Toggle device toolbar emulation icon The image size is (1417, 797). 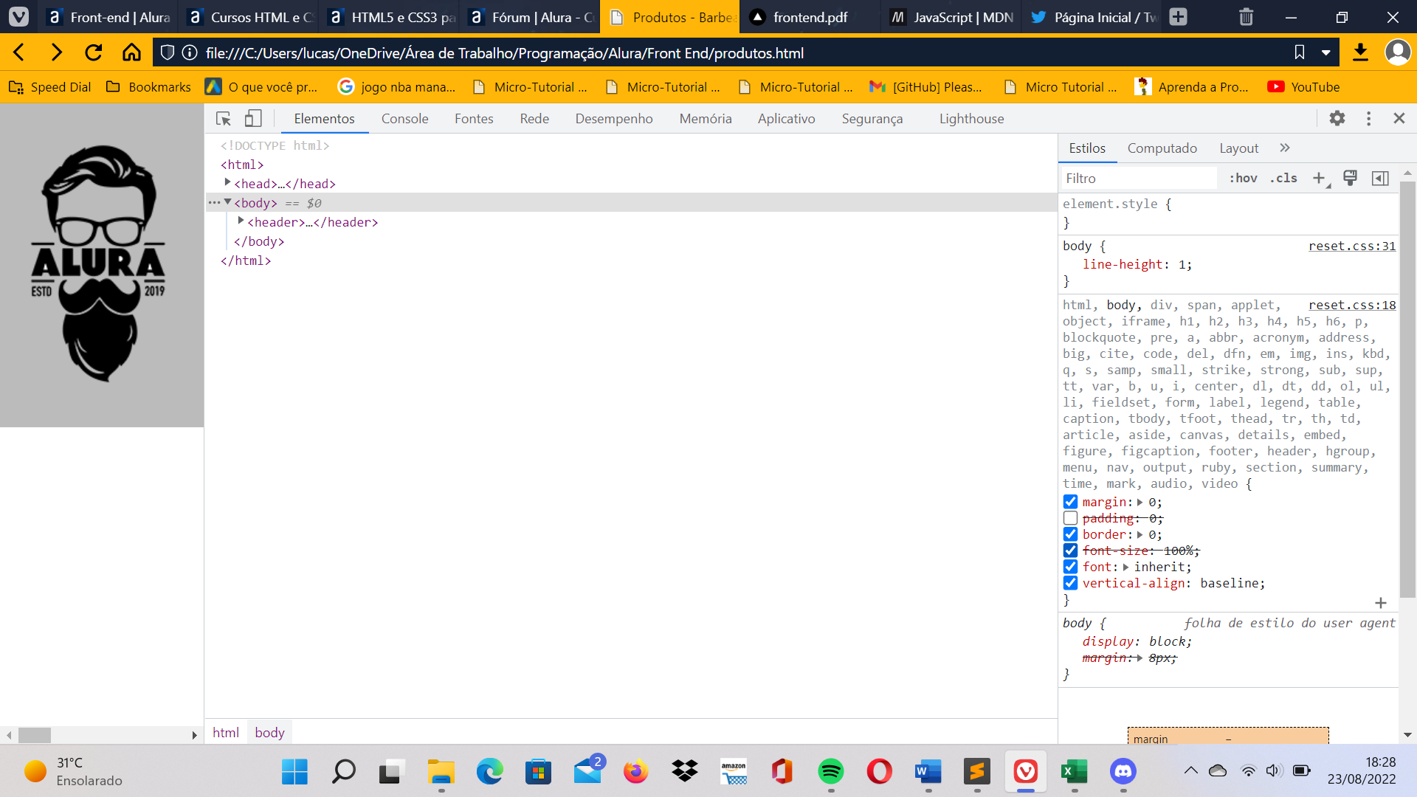coord(253,119)
